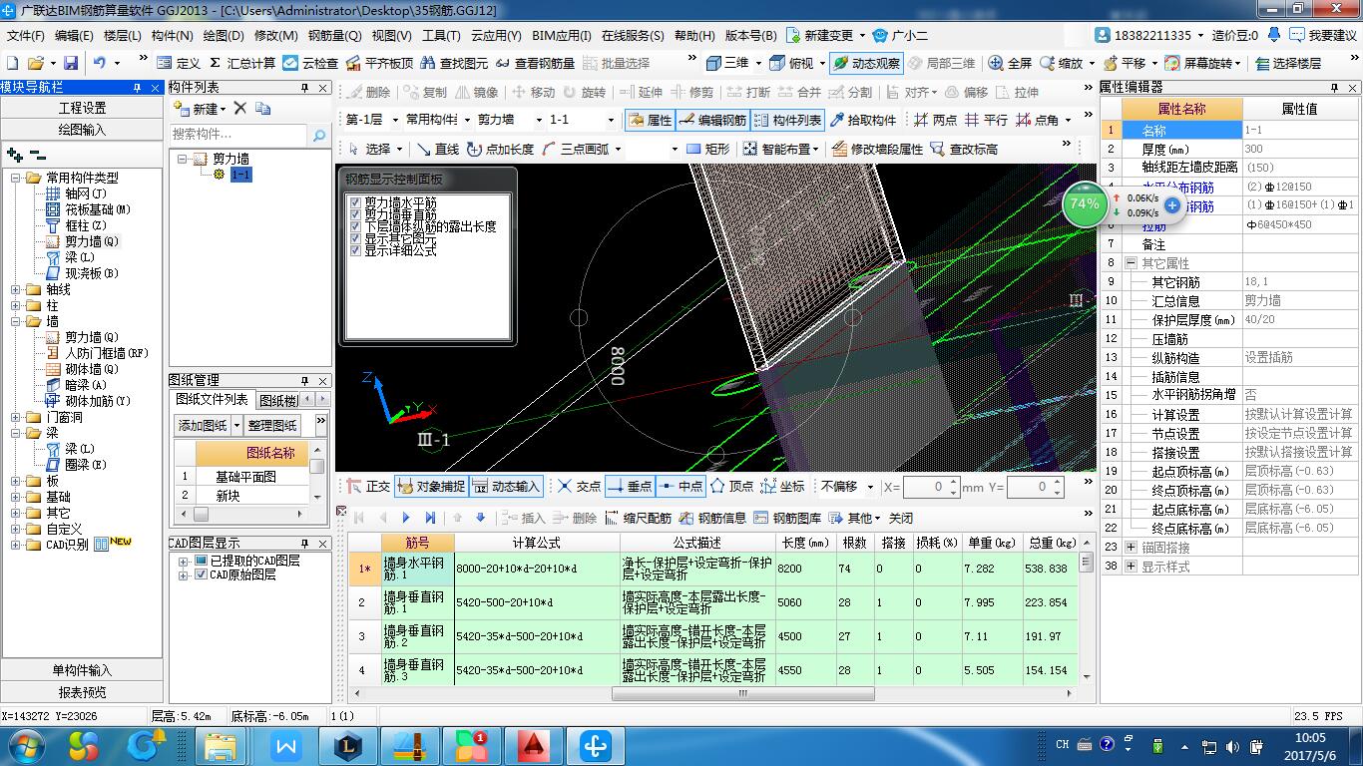Image resolution: width=1363 pixels, height=766 pixels.
Task: Open the 1-1 component name dropdown
Action: click(x=612, y=120)
